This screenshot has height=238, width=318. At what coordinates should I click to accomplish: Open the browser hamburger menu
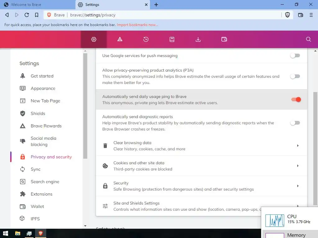pyautogui.click(x=311, y=15)
